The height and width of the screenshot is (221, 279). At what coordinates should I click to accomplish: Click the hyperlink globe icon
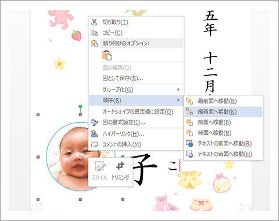(94, 134)
